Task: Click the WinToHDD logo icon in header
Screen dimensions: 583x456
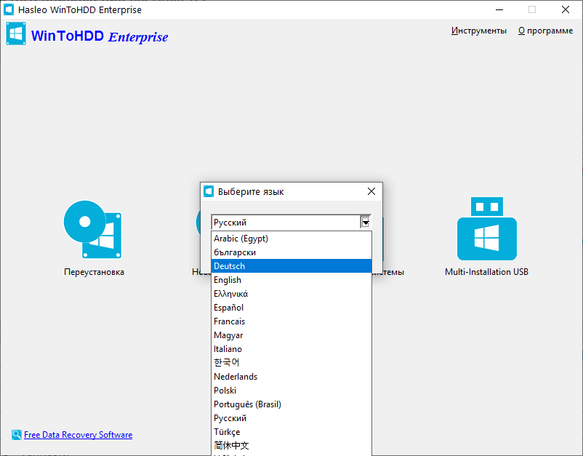Action: (x=16, y=33)
